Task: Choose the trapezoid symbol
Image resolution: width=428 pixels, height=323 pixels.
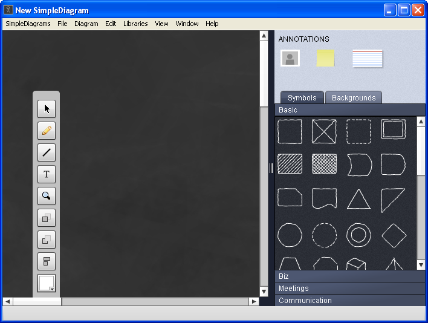Action: pos(290,264)
